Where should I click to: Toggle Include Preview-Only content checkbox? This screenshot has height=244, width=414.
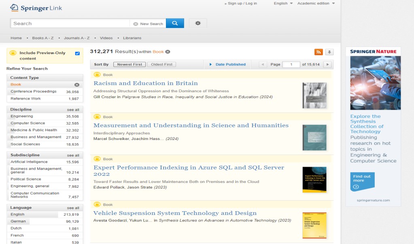coord(77,53)
